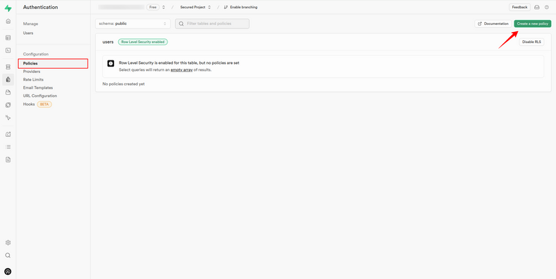Open the API Docs document icon

pos(8,160)
